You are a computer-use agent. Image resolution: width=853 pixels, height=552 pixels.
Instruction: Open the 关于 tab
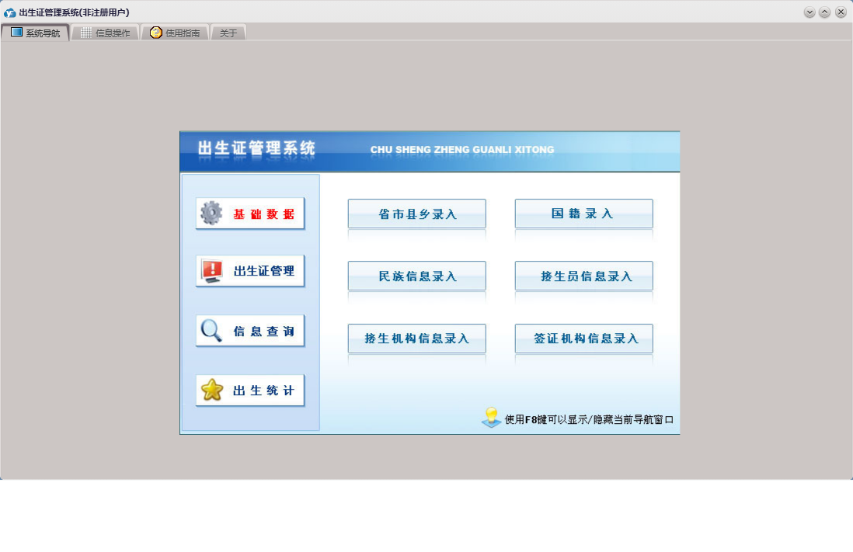coord(228,33)
